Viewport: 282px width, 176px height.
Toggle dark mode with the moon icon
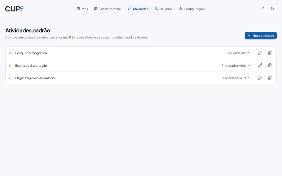coord(264,9)
